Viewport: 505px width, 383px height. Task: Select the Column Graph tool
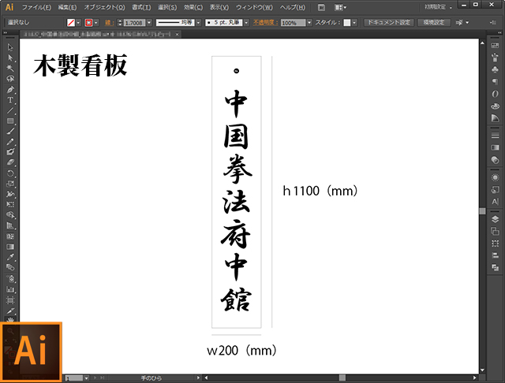tap(10, 289)
